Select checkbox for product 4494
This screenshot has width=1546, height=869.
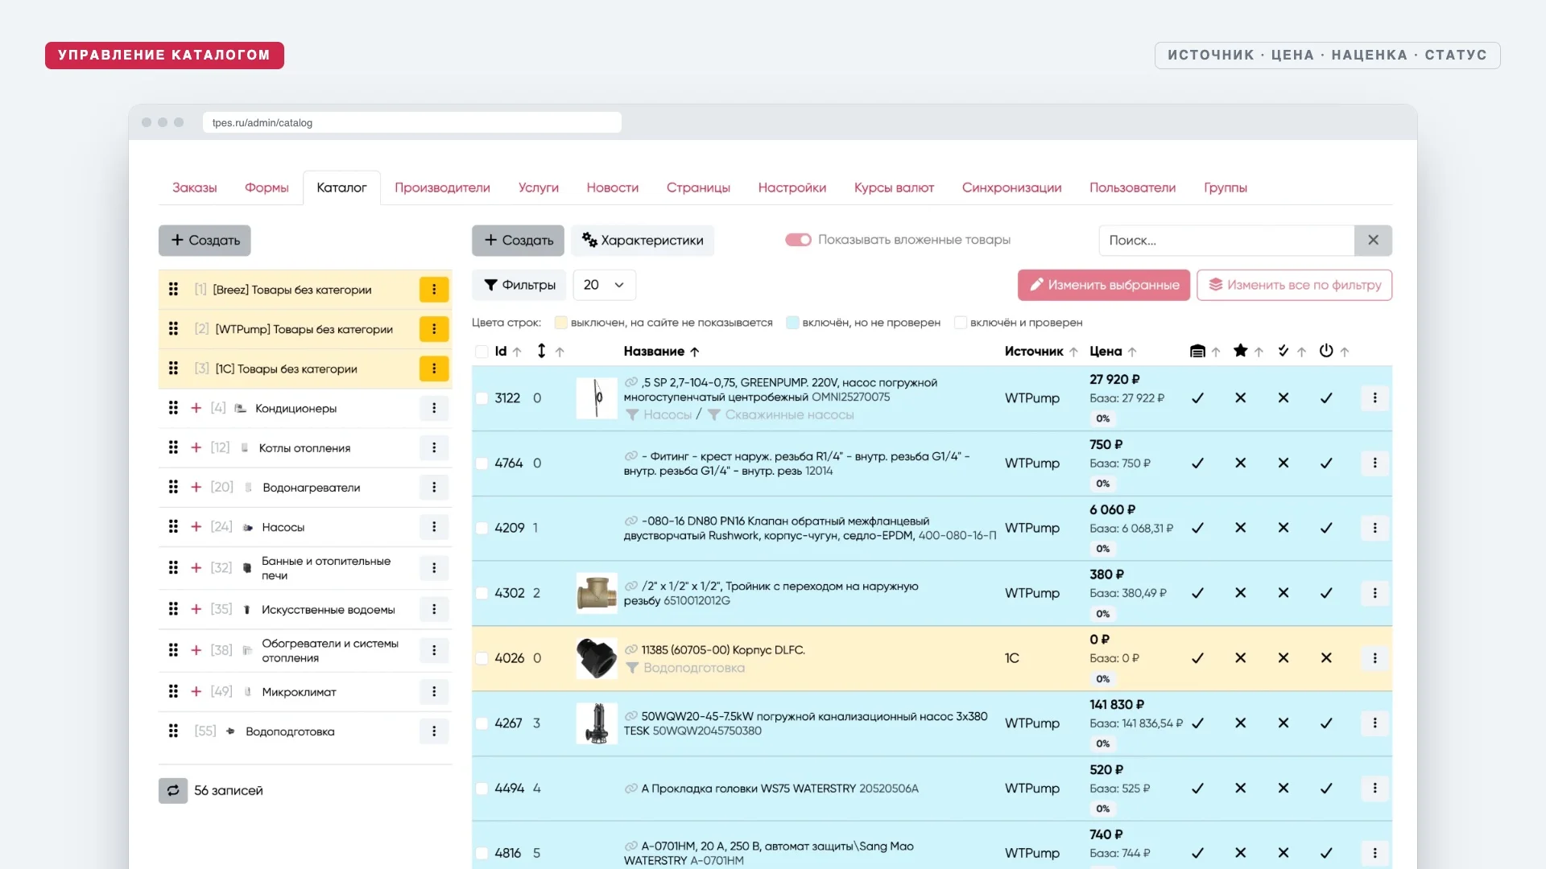coord(482,789)
